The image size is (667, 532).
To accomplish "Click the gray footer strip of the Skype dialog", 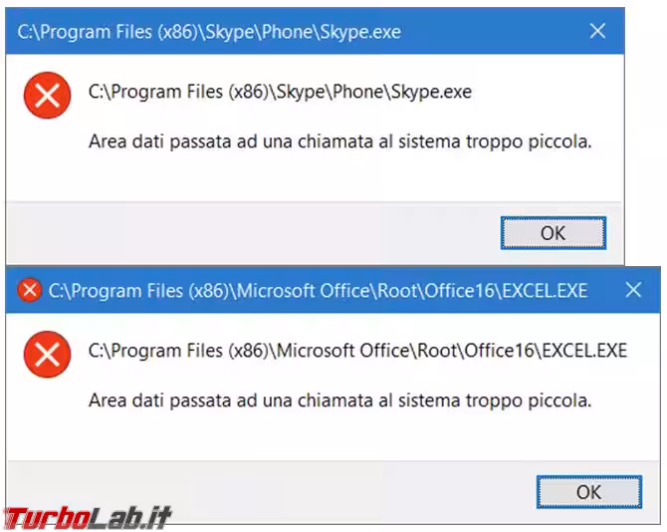I will pos(249,233).
